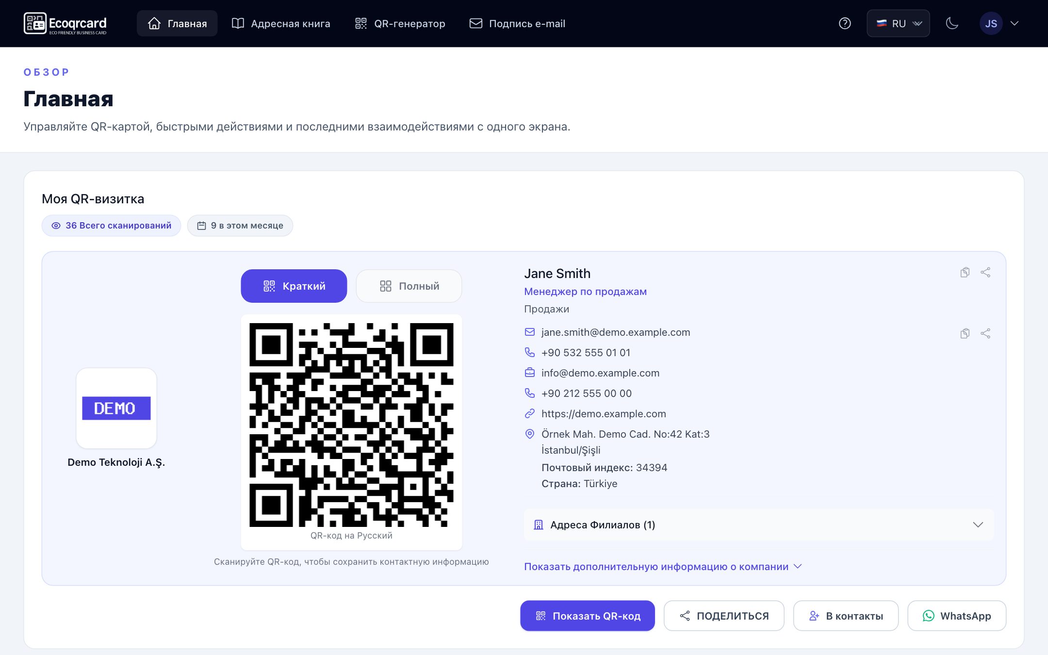Viewport: 1048px width, 655px height.
Task: Copy contact info icon beside email
Action: (965, 333)
